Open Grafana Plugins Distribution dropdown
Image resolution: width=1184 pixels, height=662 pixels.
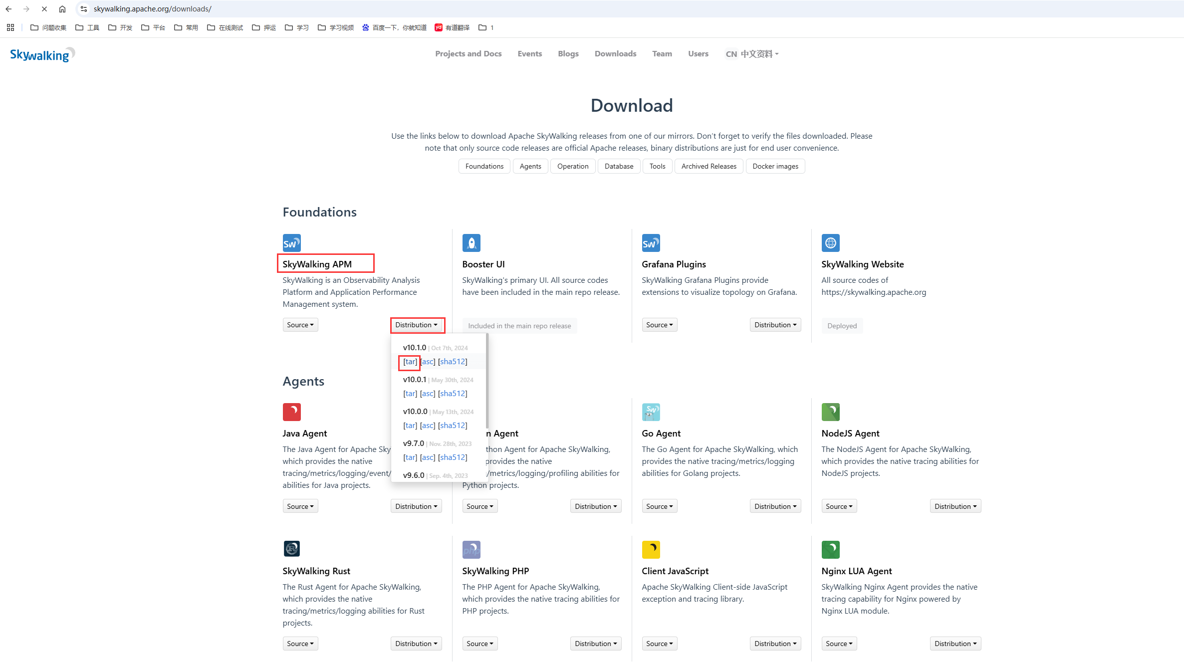[775, 325]
